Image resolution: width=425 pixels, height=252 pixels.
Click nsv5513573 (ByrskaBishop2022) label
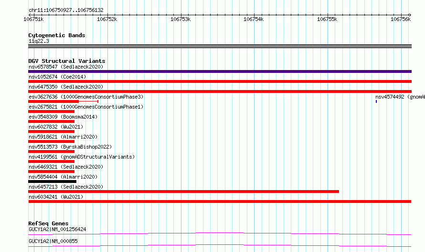coord(70,147)
